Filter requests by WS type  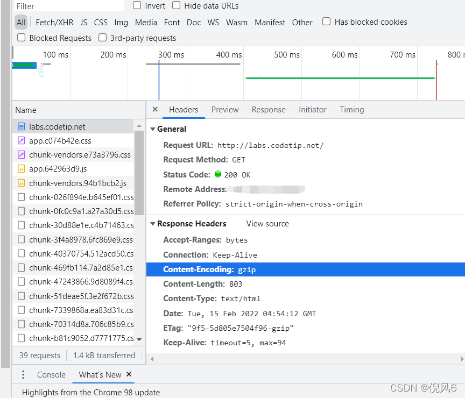[213, 22]
